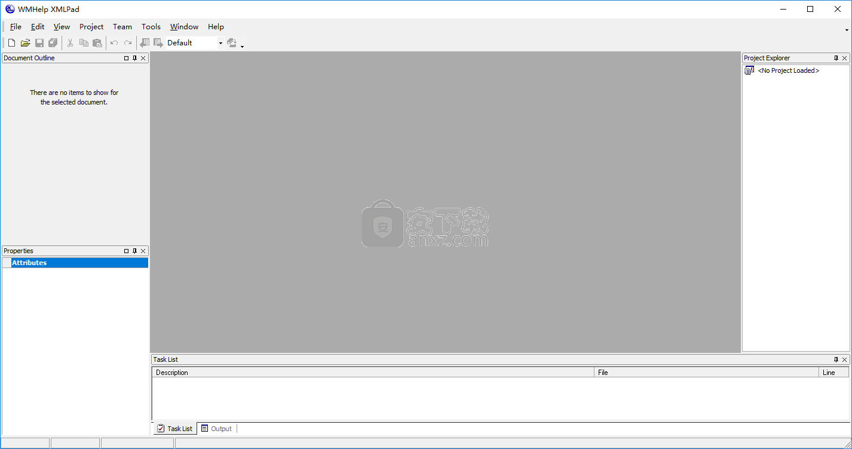The width and height of the screenshot is (852, 449).
Task: Maximize the Document Outline panel
Action: 126,58
